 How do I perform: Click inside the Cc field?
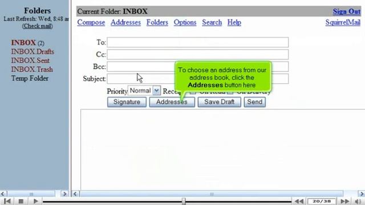[x=198, y=55]
